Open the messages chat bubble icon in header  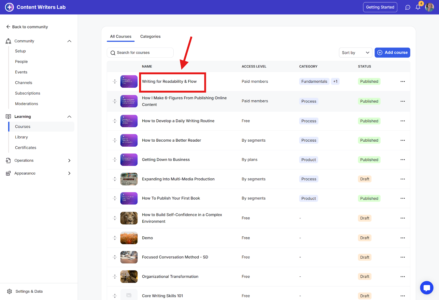408,7
